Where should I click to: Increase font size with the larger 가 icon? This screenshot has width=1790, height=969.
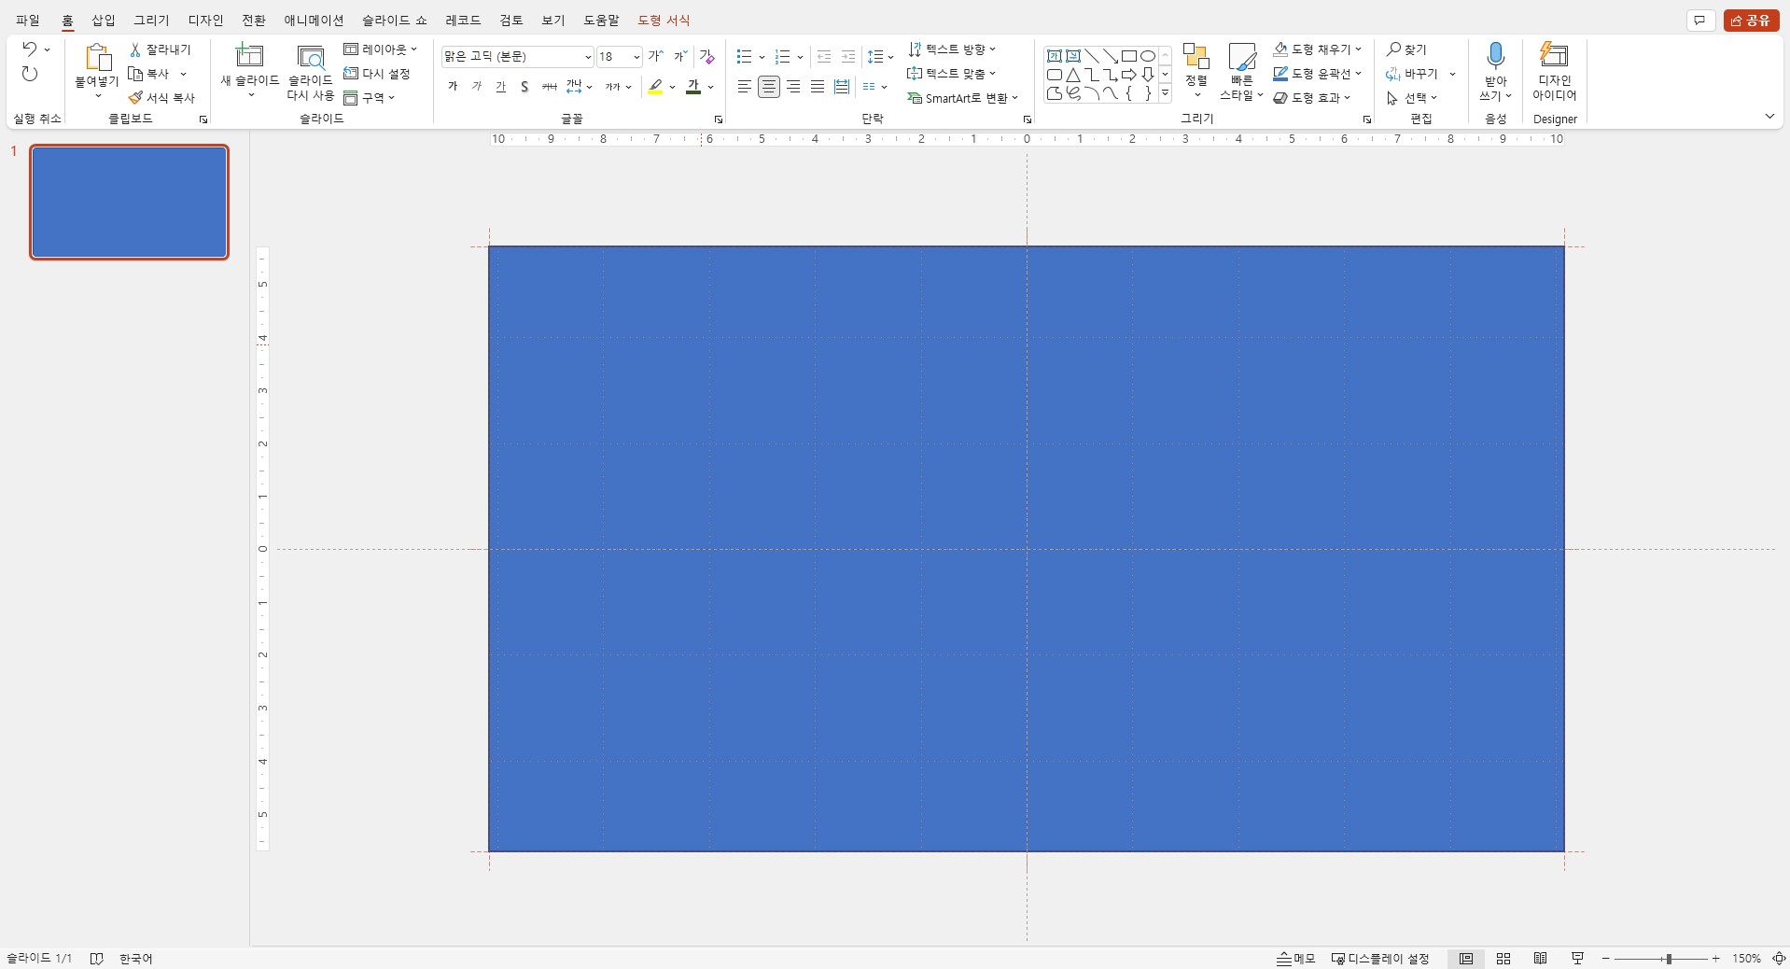pos(656,57)
